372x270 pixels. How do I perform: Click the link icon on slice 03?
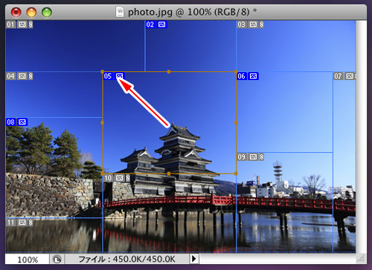click(x=262, y=24)
